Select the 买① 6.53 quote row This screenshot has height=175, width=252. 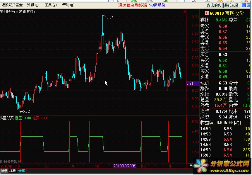[x=225, y=55]
